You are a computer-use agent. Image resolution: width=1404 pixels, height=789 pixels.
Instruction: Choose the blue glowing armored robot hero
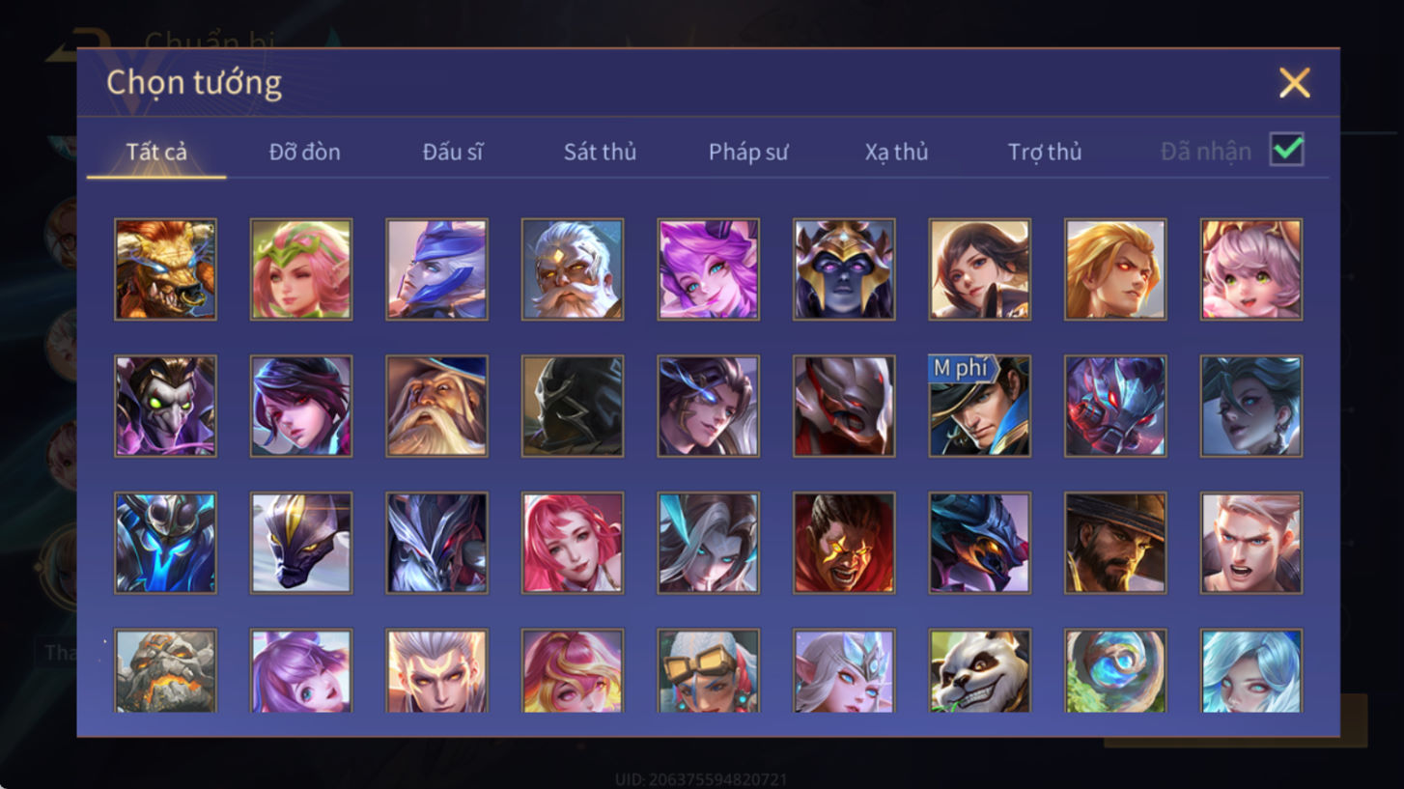tap(165, 543)
